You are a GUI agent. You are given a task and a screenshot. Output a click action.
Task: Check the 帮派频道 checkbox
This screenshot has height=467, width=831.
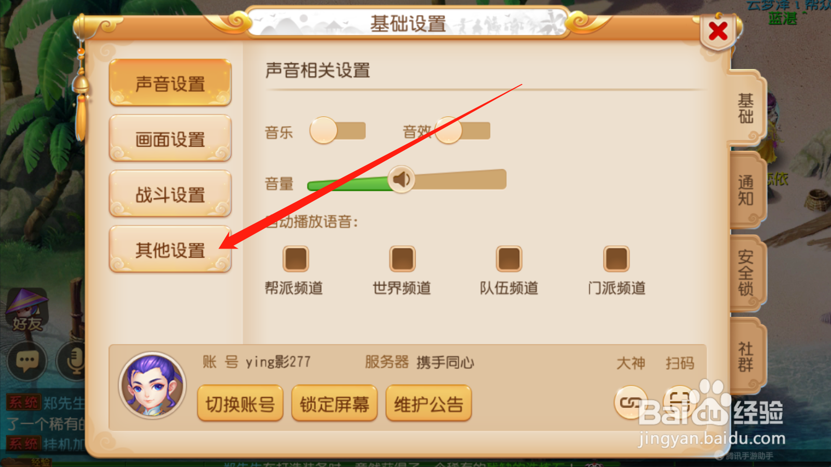pos(296,259)
